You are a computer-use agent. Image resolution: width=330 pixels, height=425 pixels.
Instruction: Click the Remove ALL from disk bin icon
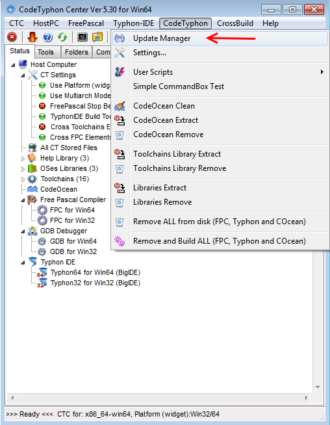(120, 222)
